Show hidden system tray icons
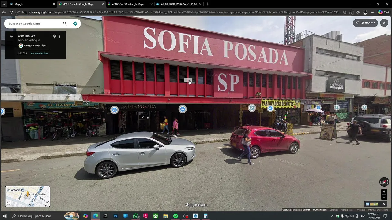392x220 pixels. pyautogui.click(x=333, y=216)
